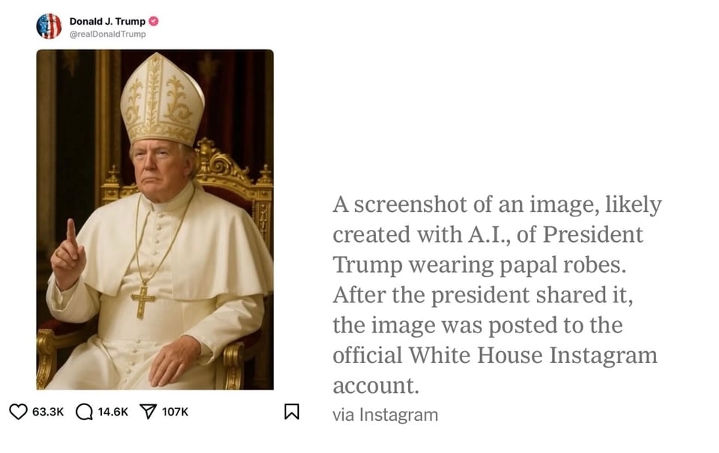Save the post with the bookmark icon
Viewport: 719px width, 453px height.
(x=292, y=410)
